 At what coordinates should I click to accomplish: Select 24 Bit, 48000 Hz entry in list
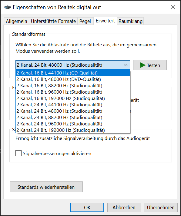pos(73,111)
